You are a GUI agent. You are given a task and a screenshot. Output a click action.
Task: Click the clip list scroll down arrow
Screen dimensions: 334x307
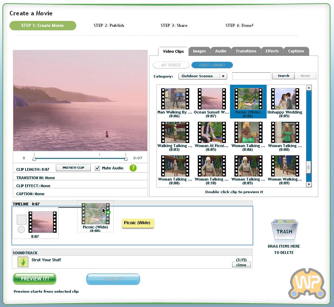pos(309,184)
